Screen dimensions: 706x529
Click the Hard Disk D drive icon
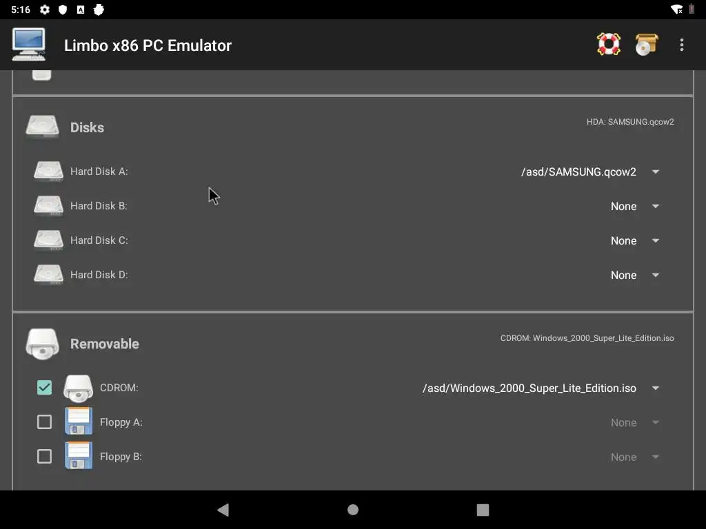[49, 274]
